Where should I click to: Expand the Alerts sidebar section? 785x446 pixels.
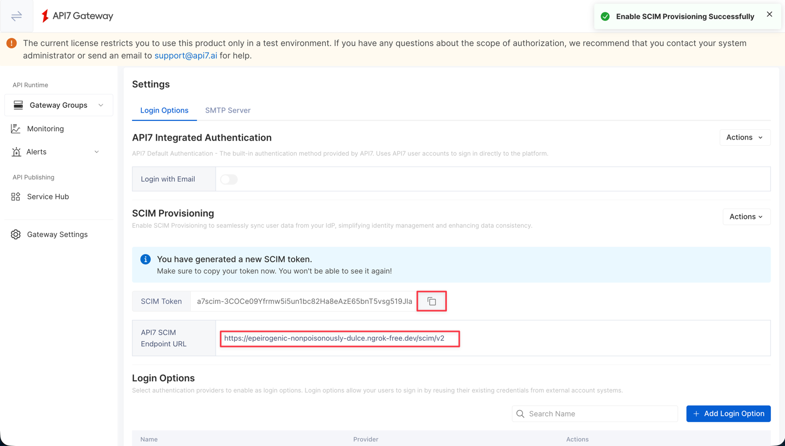tap(97, 151)
